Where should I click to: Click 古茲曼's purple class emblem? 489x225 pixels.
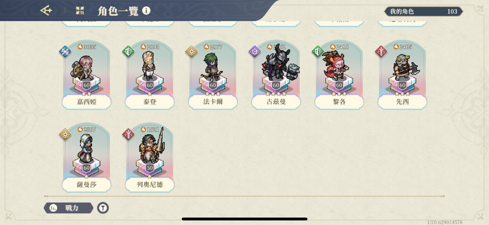[255, 52]
